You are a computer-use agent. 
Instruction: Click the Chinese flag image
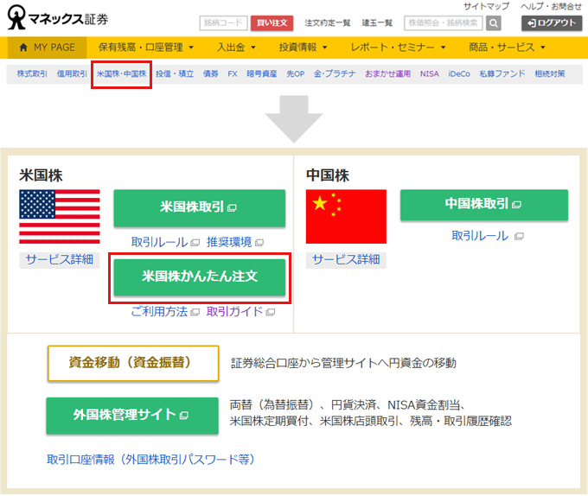click(x=346, y=216)
